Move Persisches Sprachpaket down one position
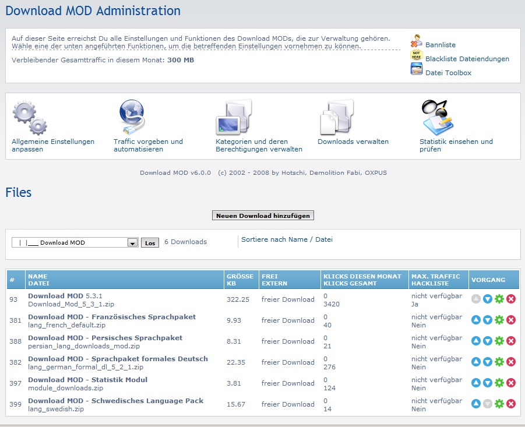This screenshot has width=525, height=427. [488, 341]
